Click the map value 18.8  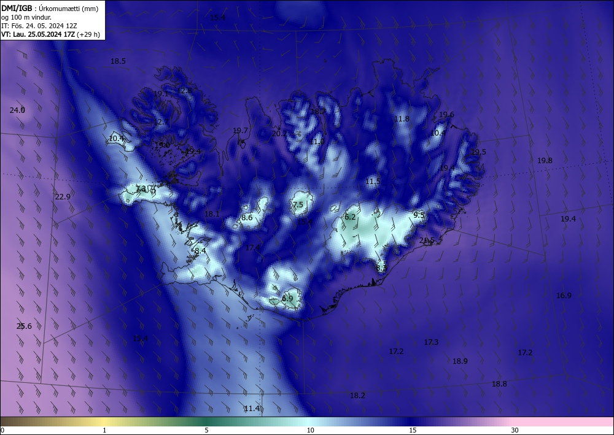[499, 384]
